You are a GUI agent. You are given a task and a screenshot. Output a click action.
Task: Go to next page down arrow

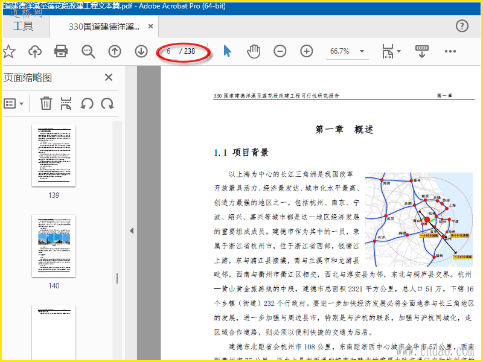coord(141,51)
